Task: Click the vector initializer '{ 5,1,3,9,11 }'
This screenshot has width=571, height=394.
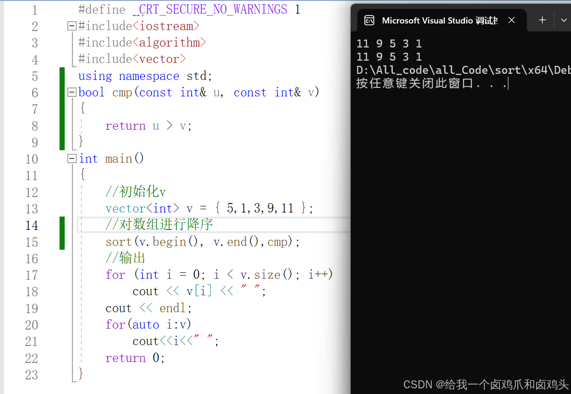Action: 261,208
